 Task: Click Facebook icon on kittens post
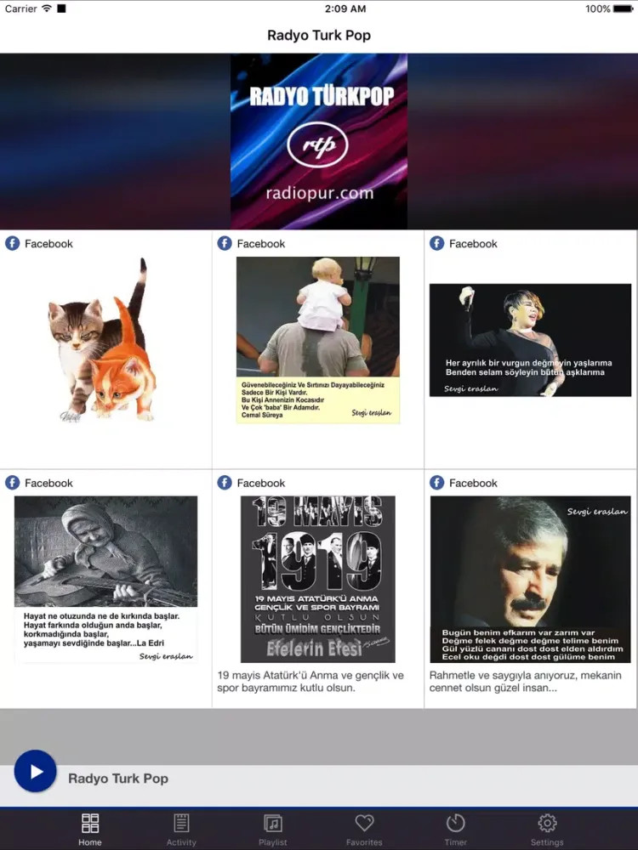[13, 243]
